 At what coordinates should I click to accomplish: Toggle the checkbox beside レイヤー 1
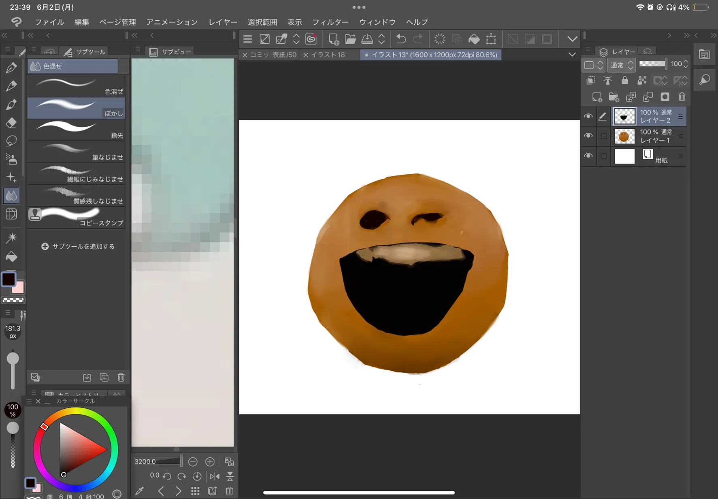pyautogui.click(x=604, y=136)
